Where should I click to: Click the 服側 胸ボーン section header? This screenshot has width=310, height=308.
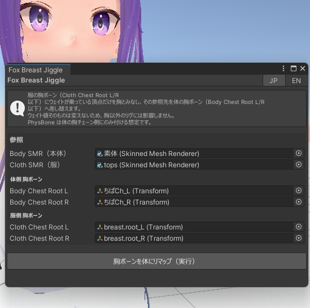pyautogui.click(x=26, y=215)
